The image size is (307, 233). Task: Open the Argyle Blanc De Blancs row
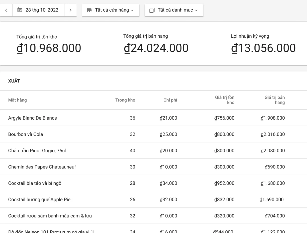tap(32, 118)
